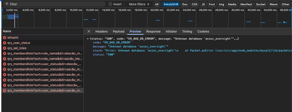Click the 28,000 ms timeline label
The height and width of the screenshot is (112, 292).
pyautogui.click(x=221, y=10)
